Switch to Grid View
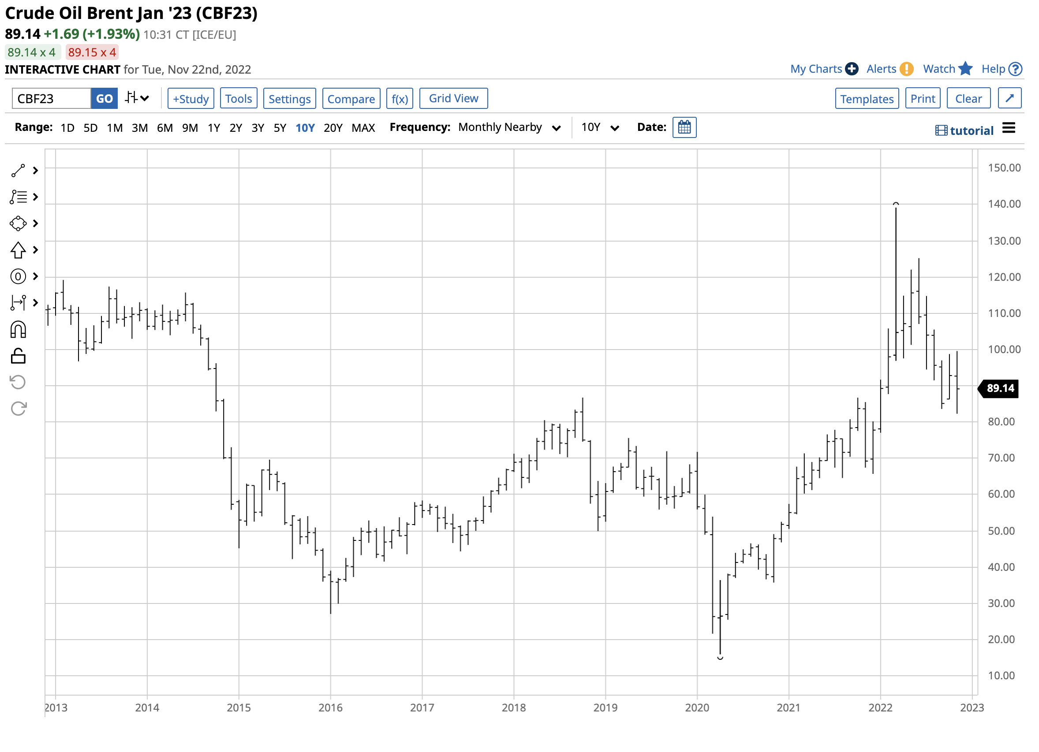Screen dimensions: 1039x752 tap(454, 98)
